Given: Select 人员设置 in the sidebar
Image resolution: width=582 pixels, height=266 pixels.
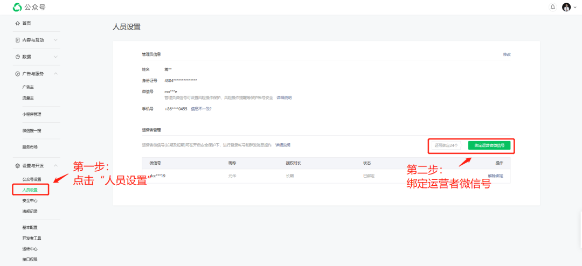Looking at the screenshot, I should tap(30, 190).
